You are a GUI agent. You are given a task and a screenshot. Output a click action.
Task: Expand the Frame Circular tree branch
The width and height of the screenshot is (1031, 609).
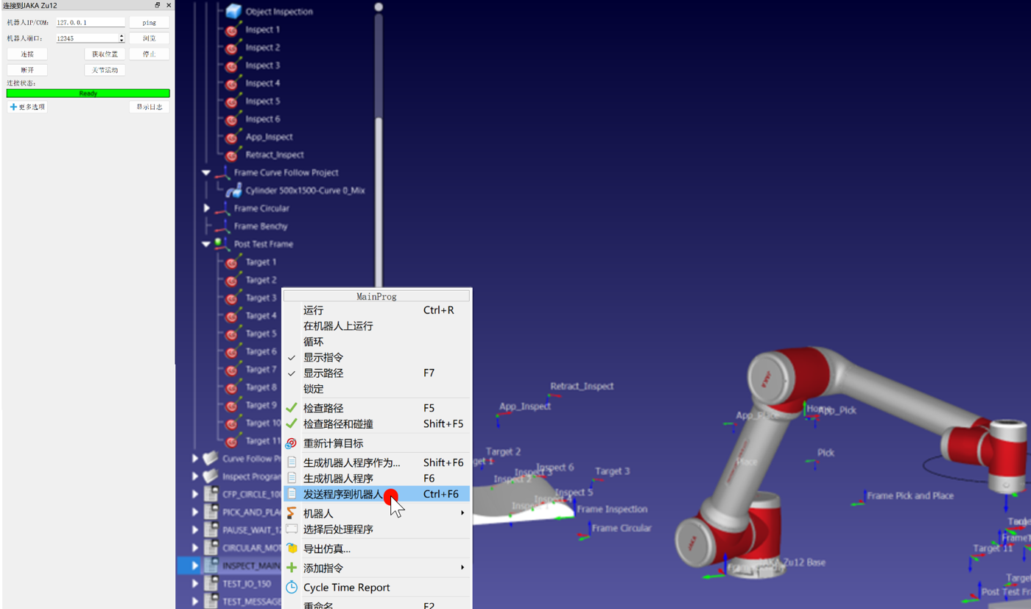coord(207,207)
